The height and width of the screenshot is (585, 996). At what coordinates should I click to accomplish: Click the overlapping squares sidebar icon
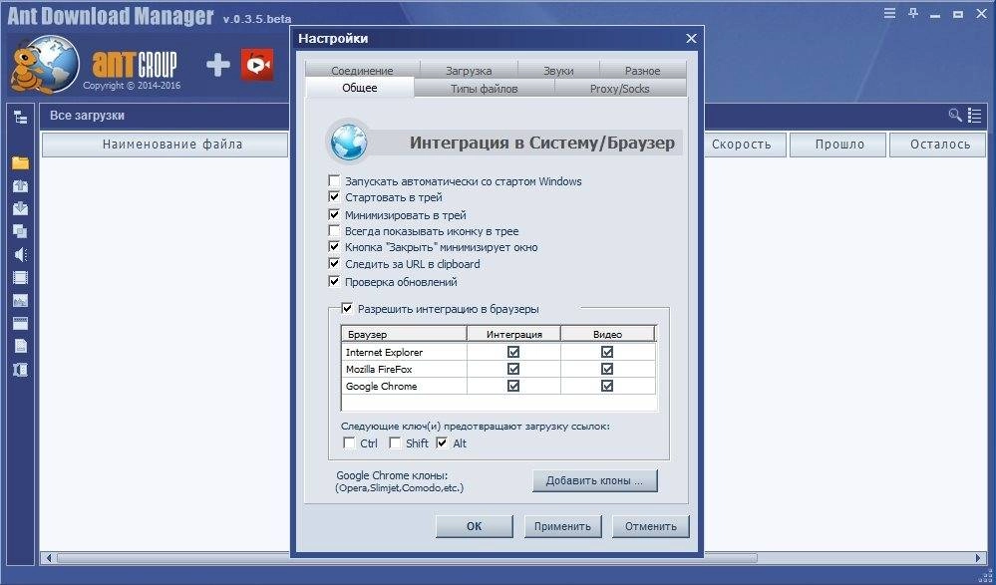coord(20,232)
